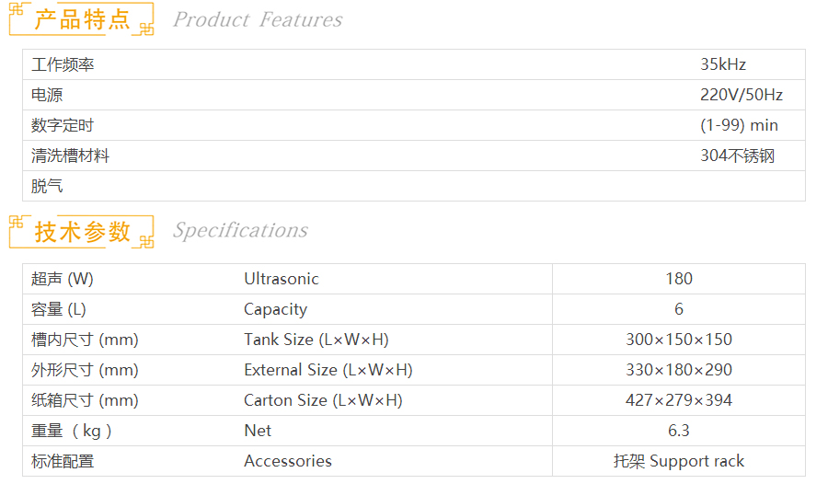Select the Capacity label cell
Viewport: 828px width, 484px height.
(x=275, y=309)
